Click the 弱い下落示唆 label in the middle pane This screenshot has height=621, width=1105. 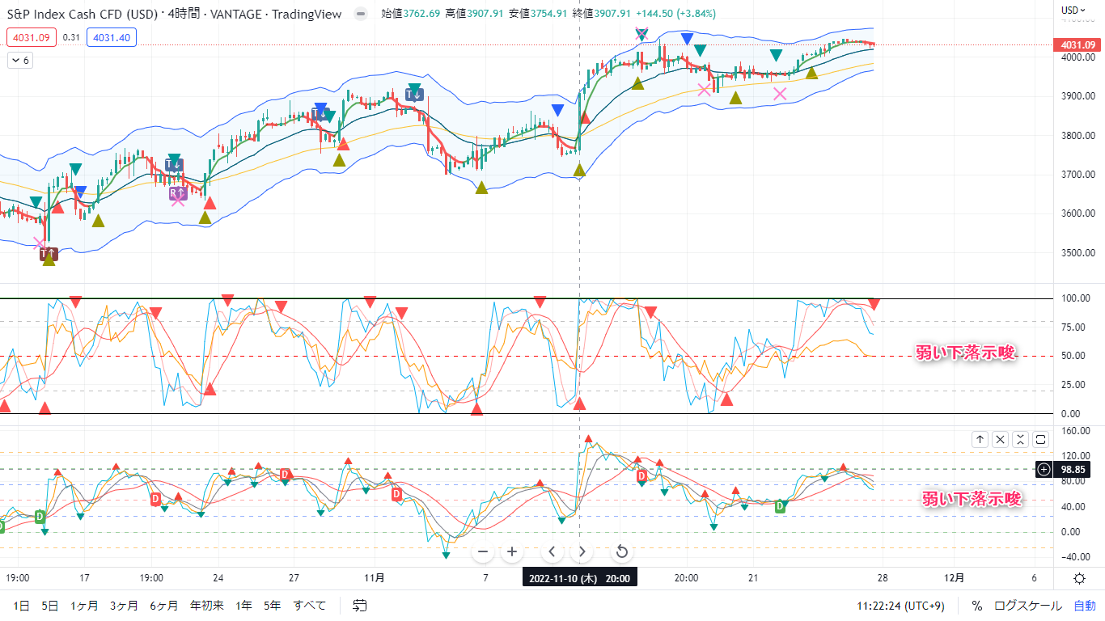point(965,352)
